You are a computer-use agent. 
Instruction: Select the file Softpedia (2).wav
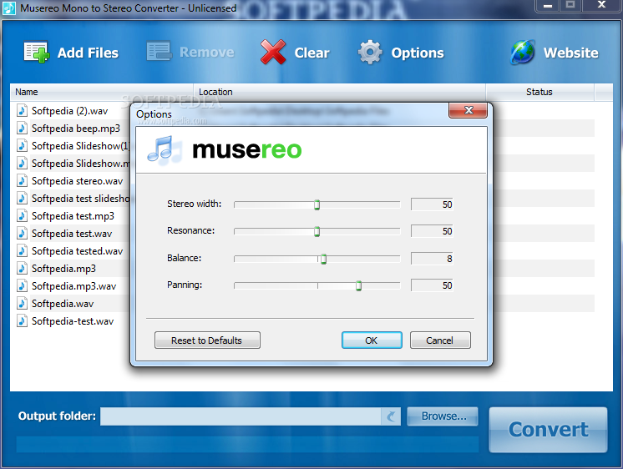point(69,111)
